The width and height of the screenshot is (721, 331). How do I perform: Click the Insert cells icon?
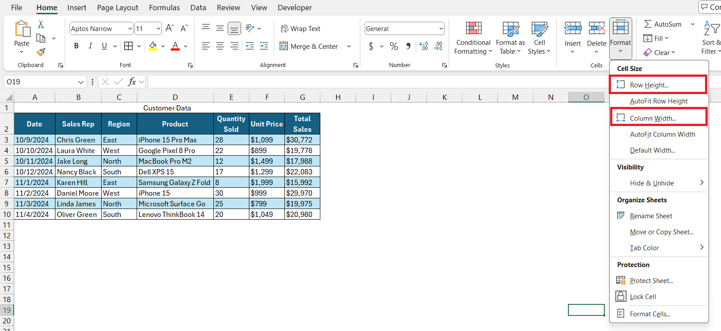coord(573,28)
